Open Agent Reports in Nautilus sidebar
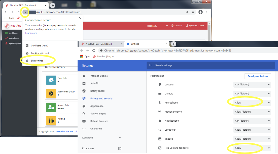The width and height of the screenshot is (278, 154). pyautogui.click(x=13, y=43)
